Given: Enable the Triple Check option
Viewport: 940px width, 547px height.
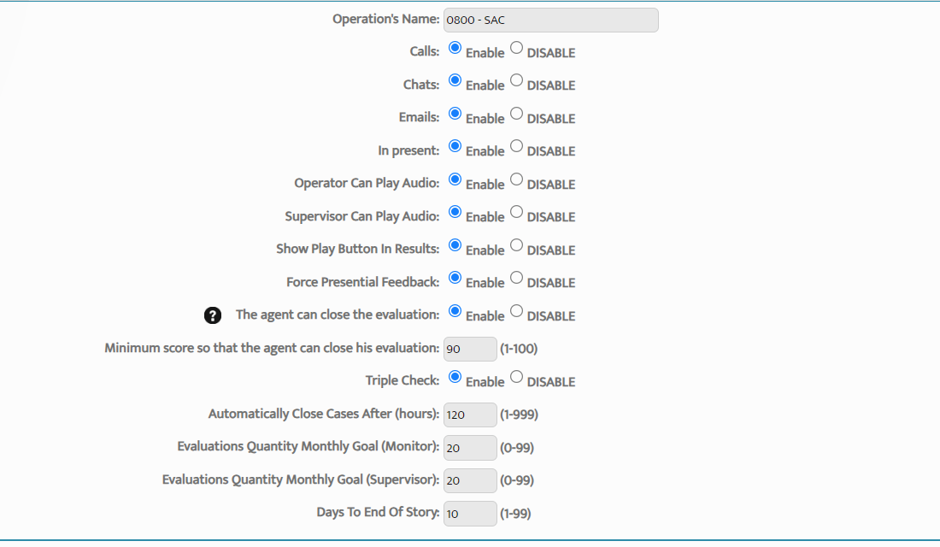Looking at the screenshot, I should [x=455, y=377].
